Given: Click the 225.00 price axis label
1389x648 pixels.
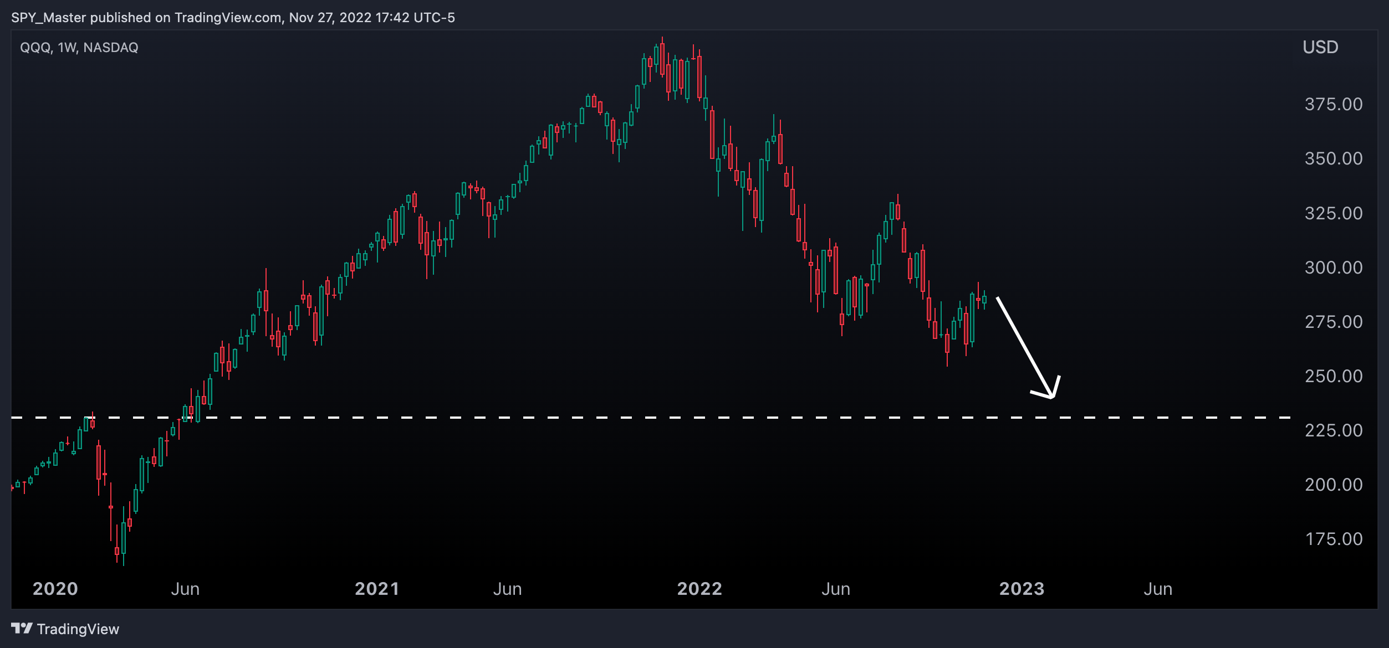Looking at the screenshot, I should [x=1334, y=430].
